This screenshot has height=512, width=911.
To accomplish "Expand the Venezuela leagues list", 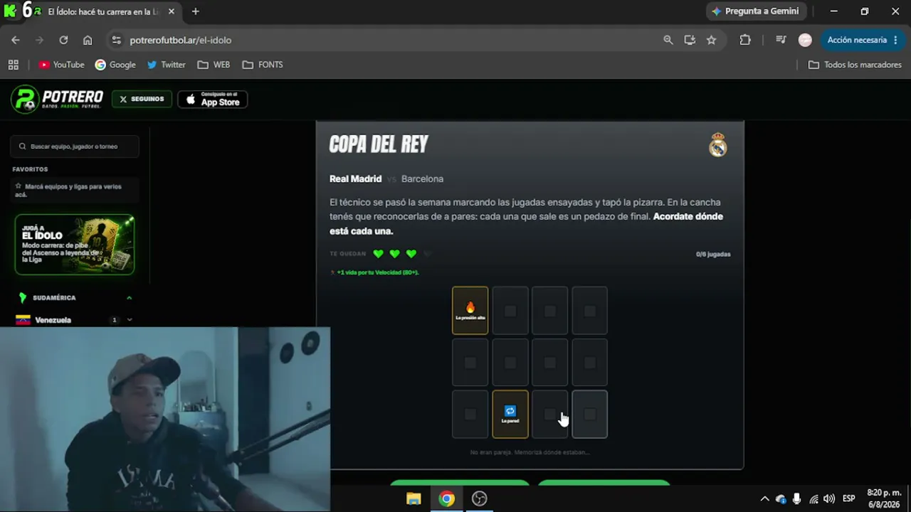I will pos(130,320).
